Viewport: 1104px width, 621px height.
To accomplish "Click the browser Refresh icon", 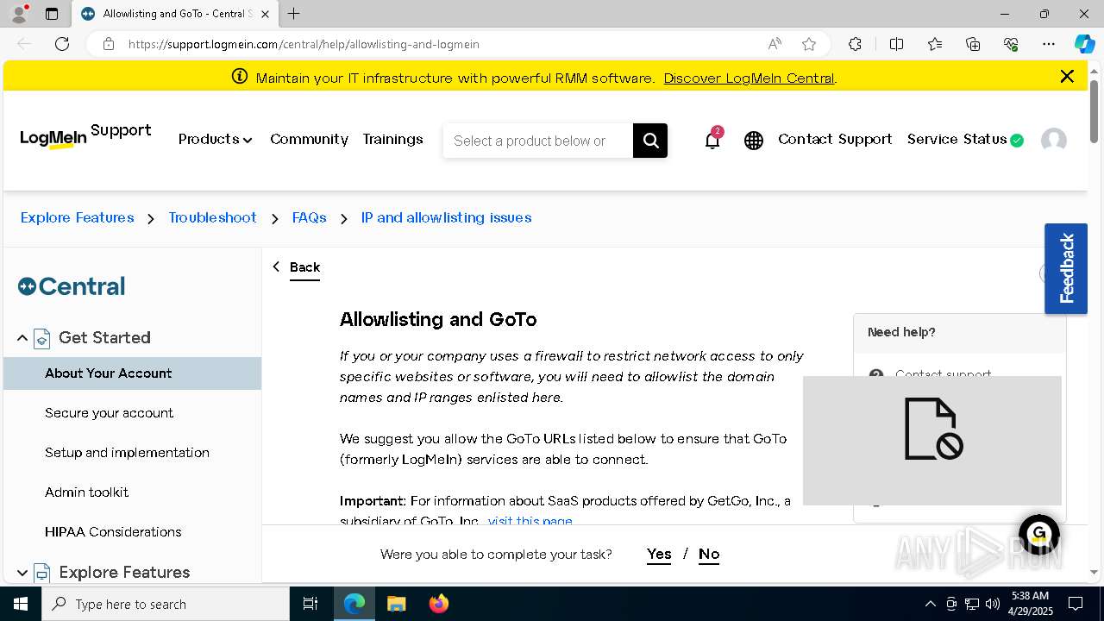I will pyautogui.click(x=62, y=44).
